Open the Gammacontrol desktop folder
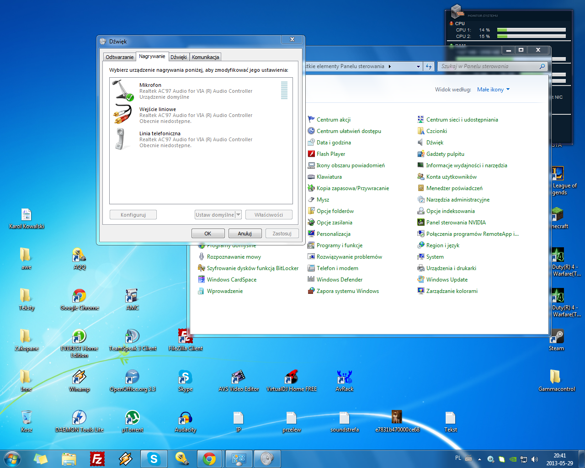The width and height of the screenshot is (585, 468). (557, 381)
